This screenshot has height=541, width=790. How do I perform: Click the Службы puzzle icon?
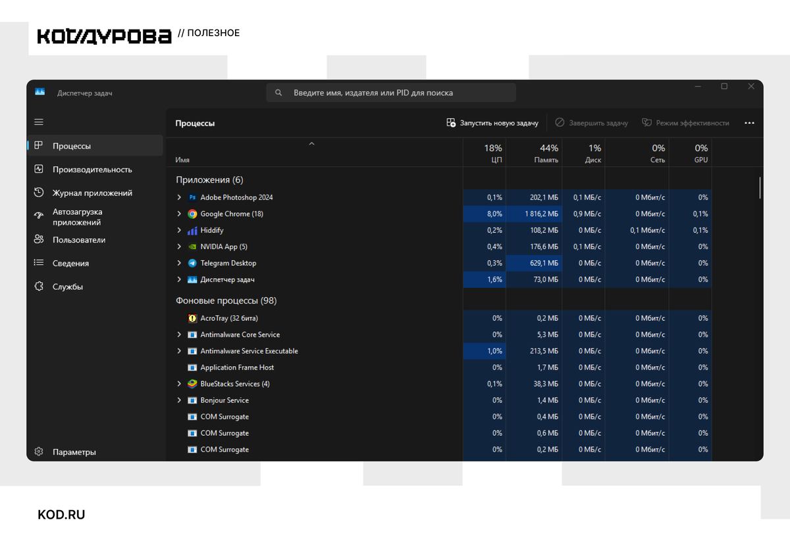pyautogui.click(x=39, y=287)
